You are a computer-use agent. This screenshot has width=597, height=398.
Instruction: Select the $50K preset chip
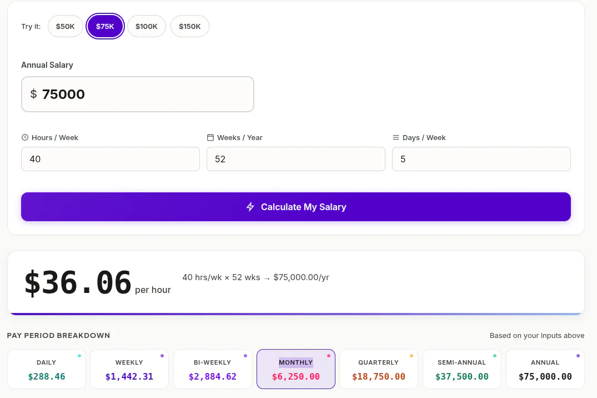pos(65,26)
